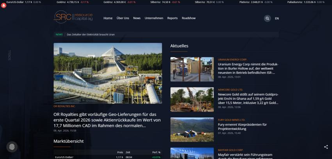Open Newcore Gold Enchi Ghana headline
The image size is (332, 159).
click(x=248, y=99)
